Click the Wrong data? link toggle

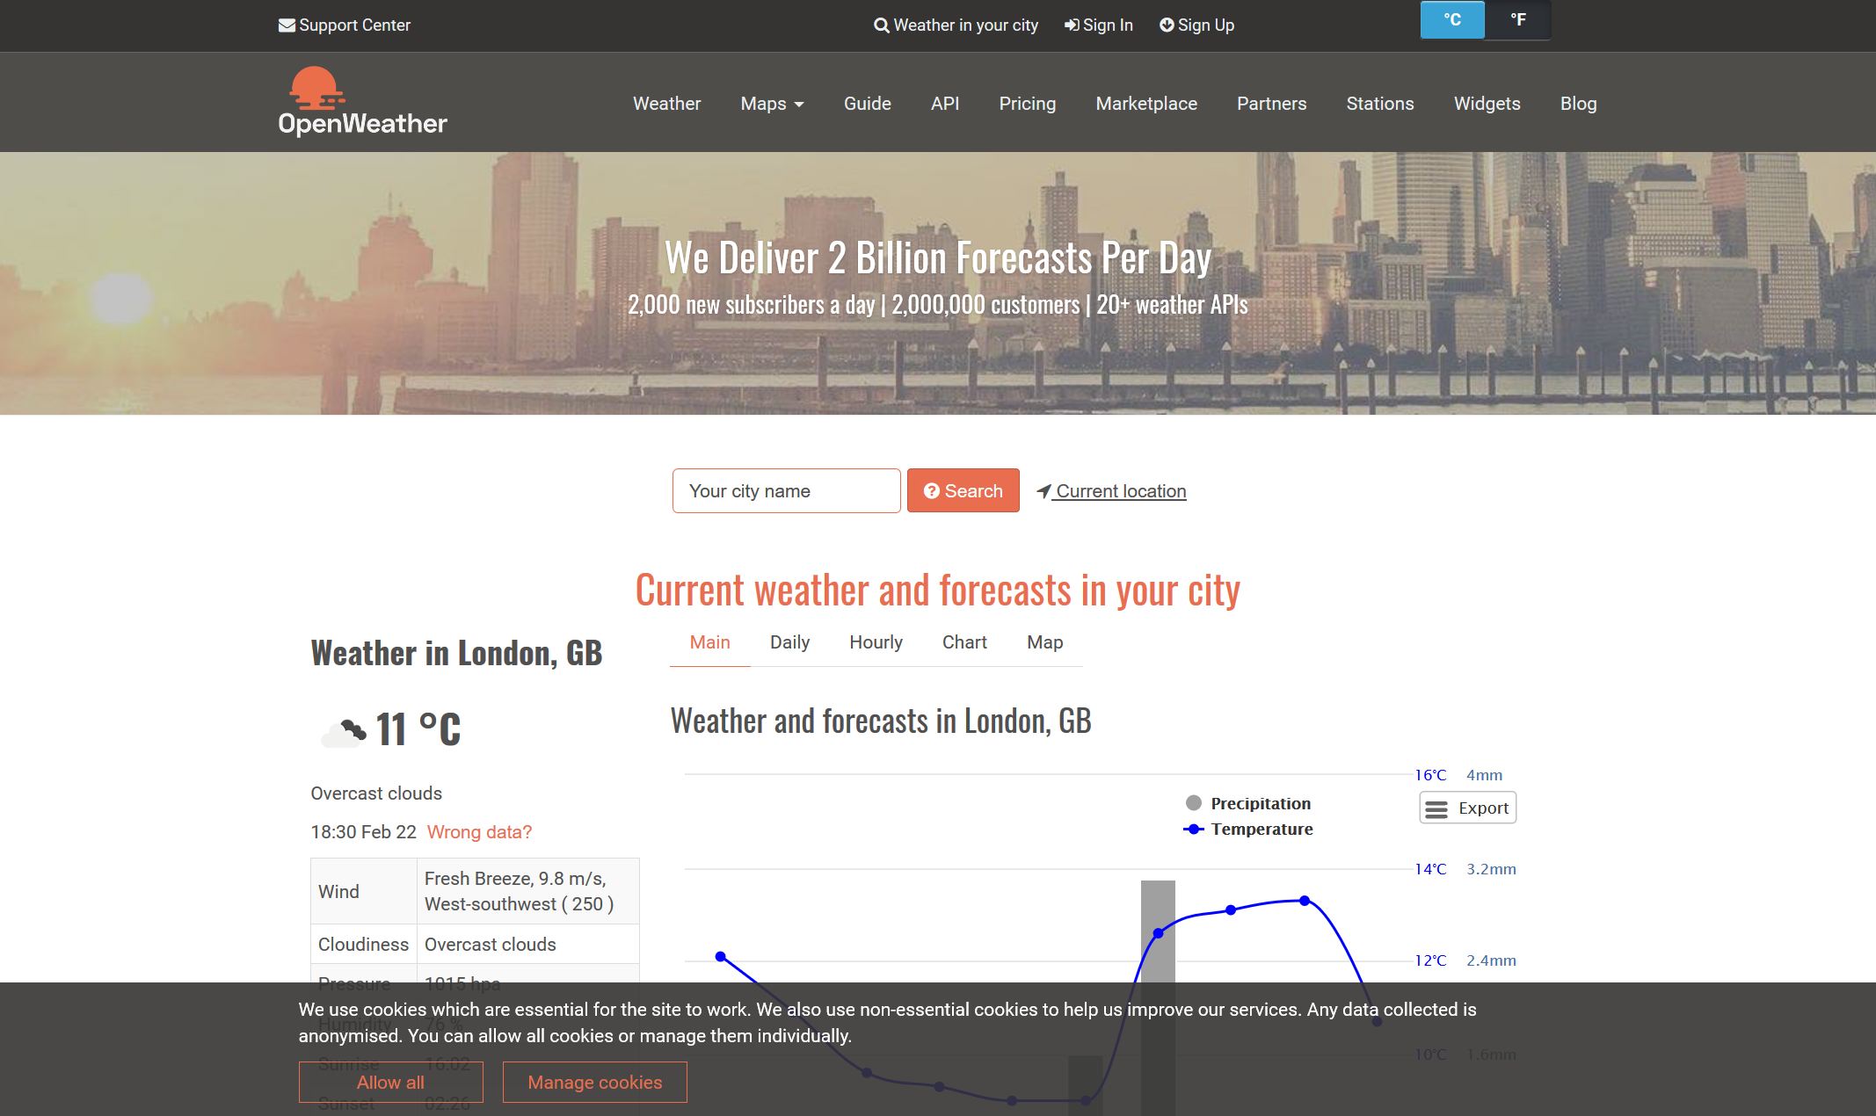(x=477, y=830)
